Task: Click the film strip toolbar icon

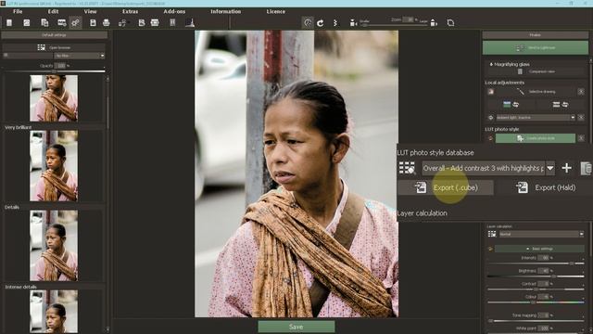Action: (155, 22)
